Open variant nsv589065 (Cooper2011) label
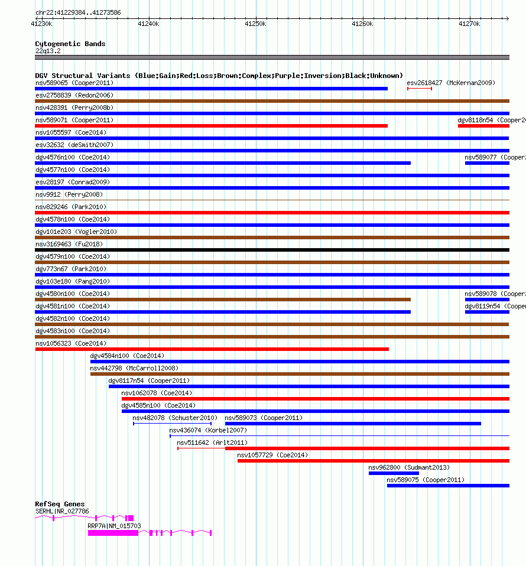This screenshot has height=566, width=526. 74,83
